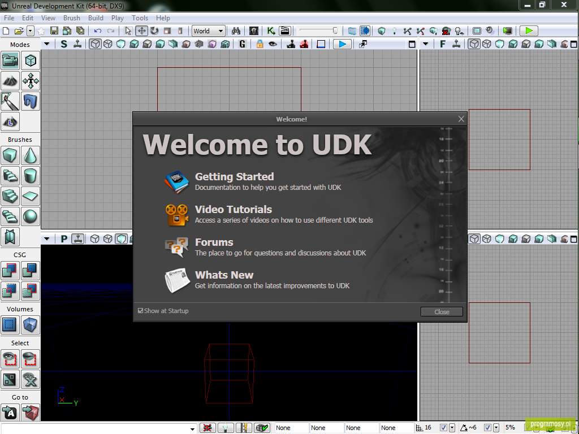Viewport: 579px width, 434px height.
Task: Click CSG Deintersect icon
Action: pyautogui.click(x=31, y=291)
